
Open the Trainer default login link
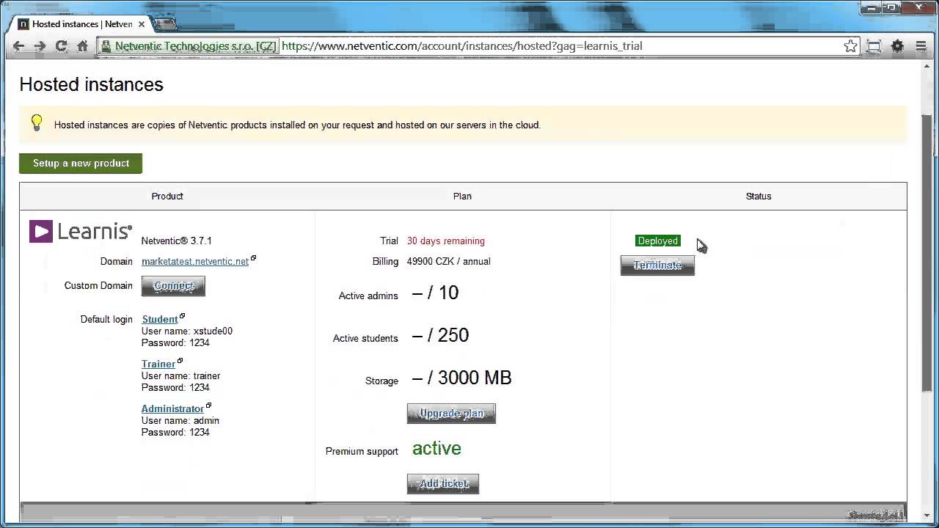158,364
